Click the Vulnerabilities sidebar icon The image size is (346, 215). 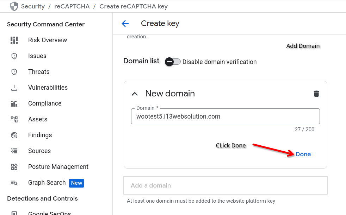coord(14,88)
